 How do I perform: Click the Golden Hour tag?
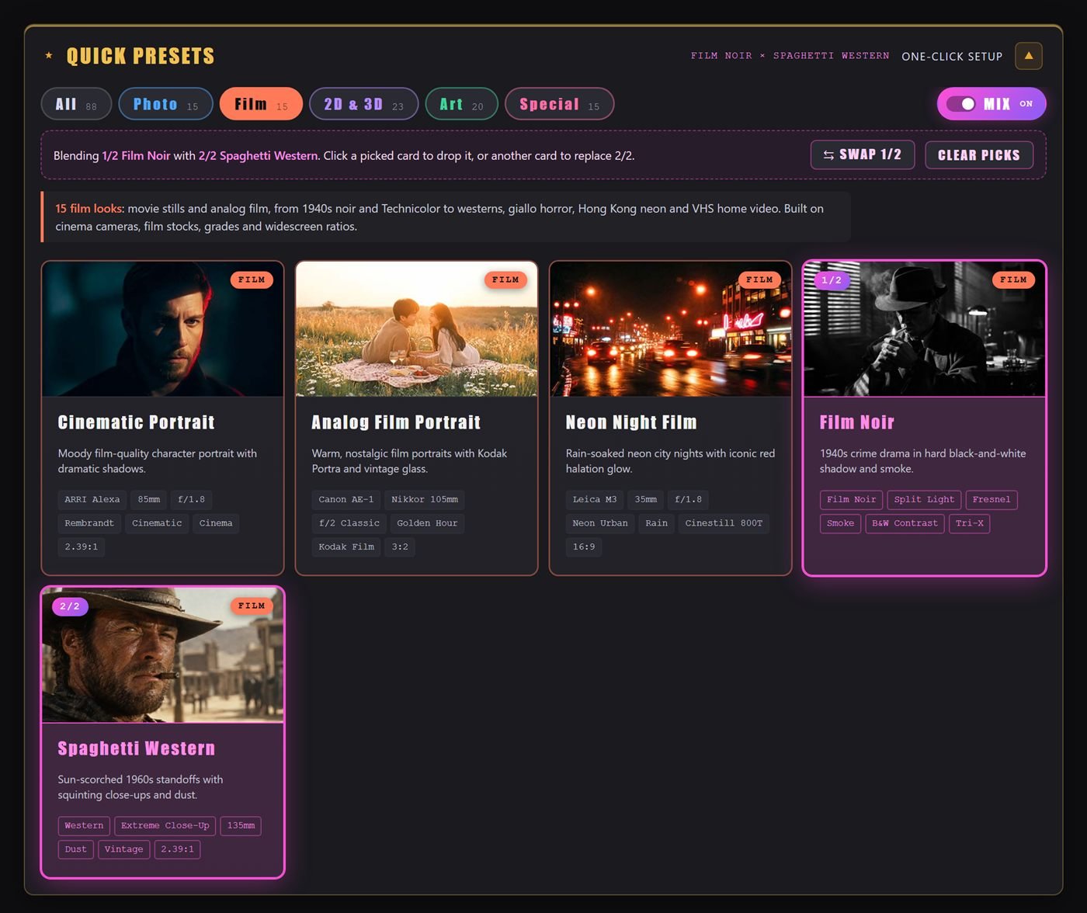click(x=427, y=523)
